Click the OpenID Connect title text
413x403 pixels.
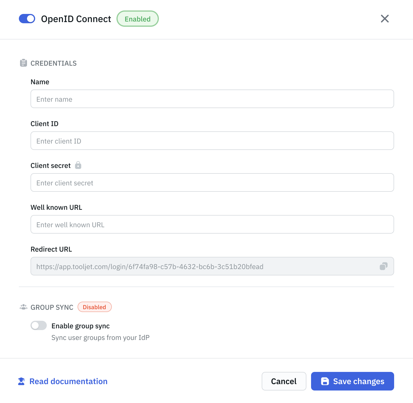[76, 19]
